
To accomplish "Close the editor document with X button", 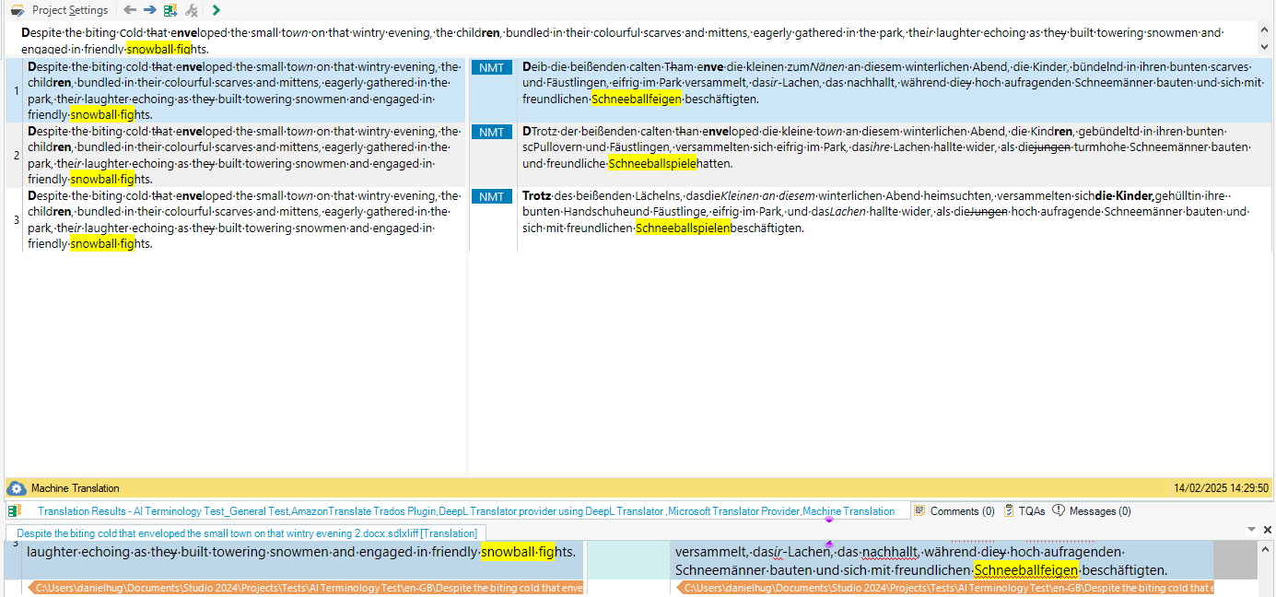I will (x=1267, y=530).
